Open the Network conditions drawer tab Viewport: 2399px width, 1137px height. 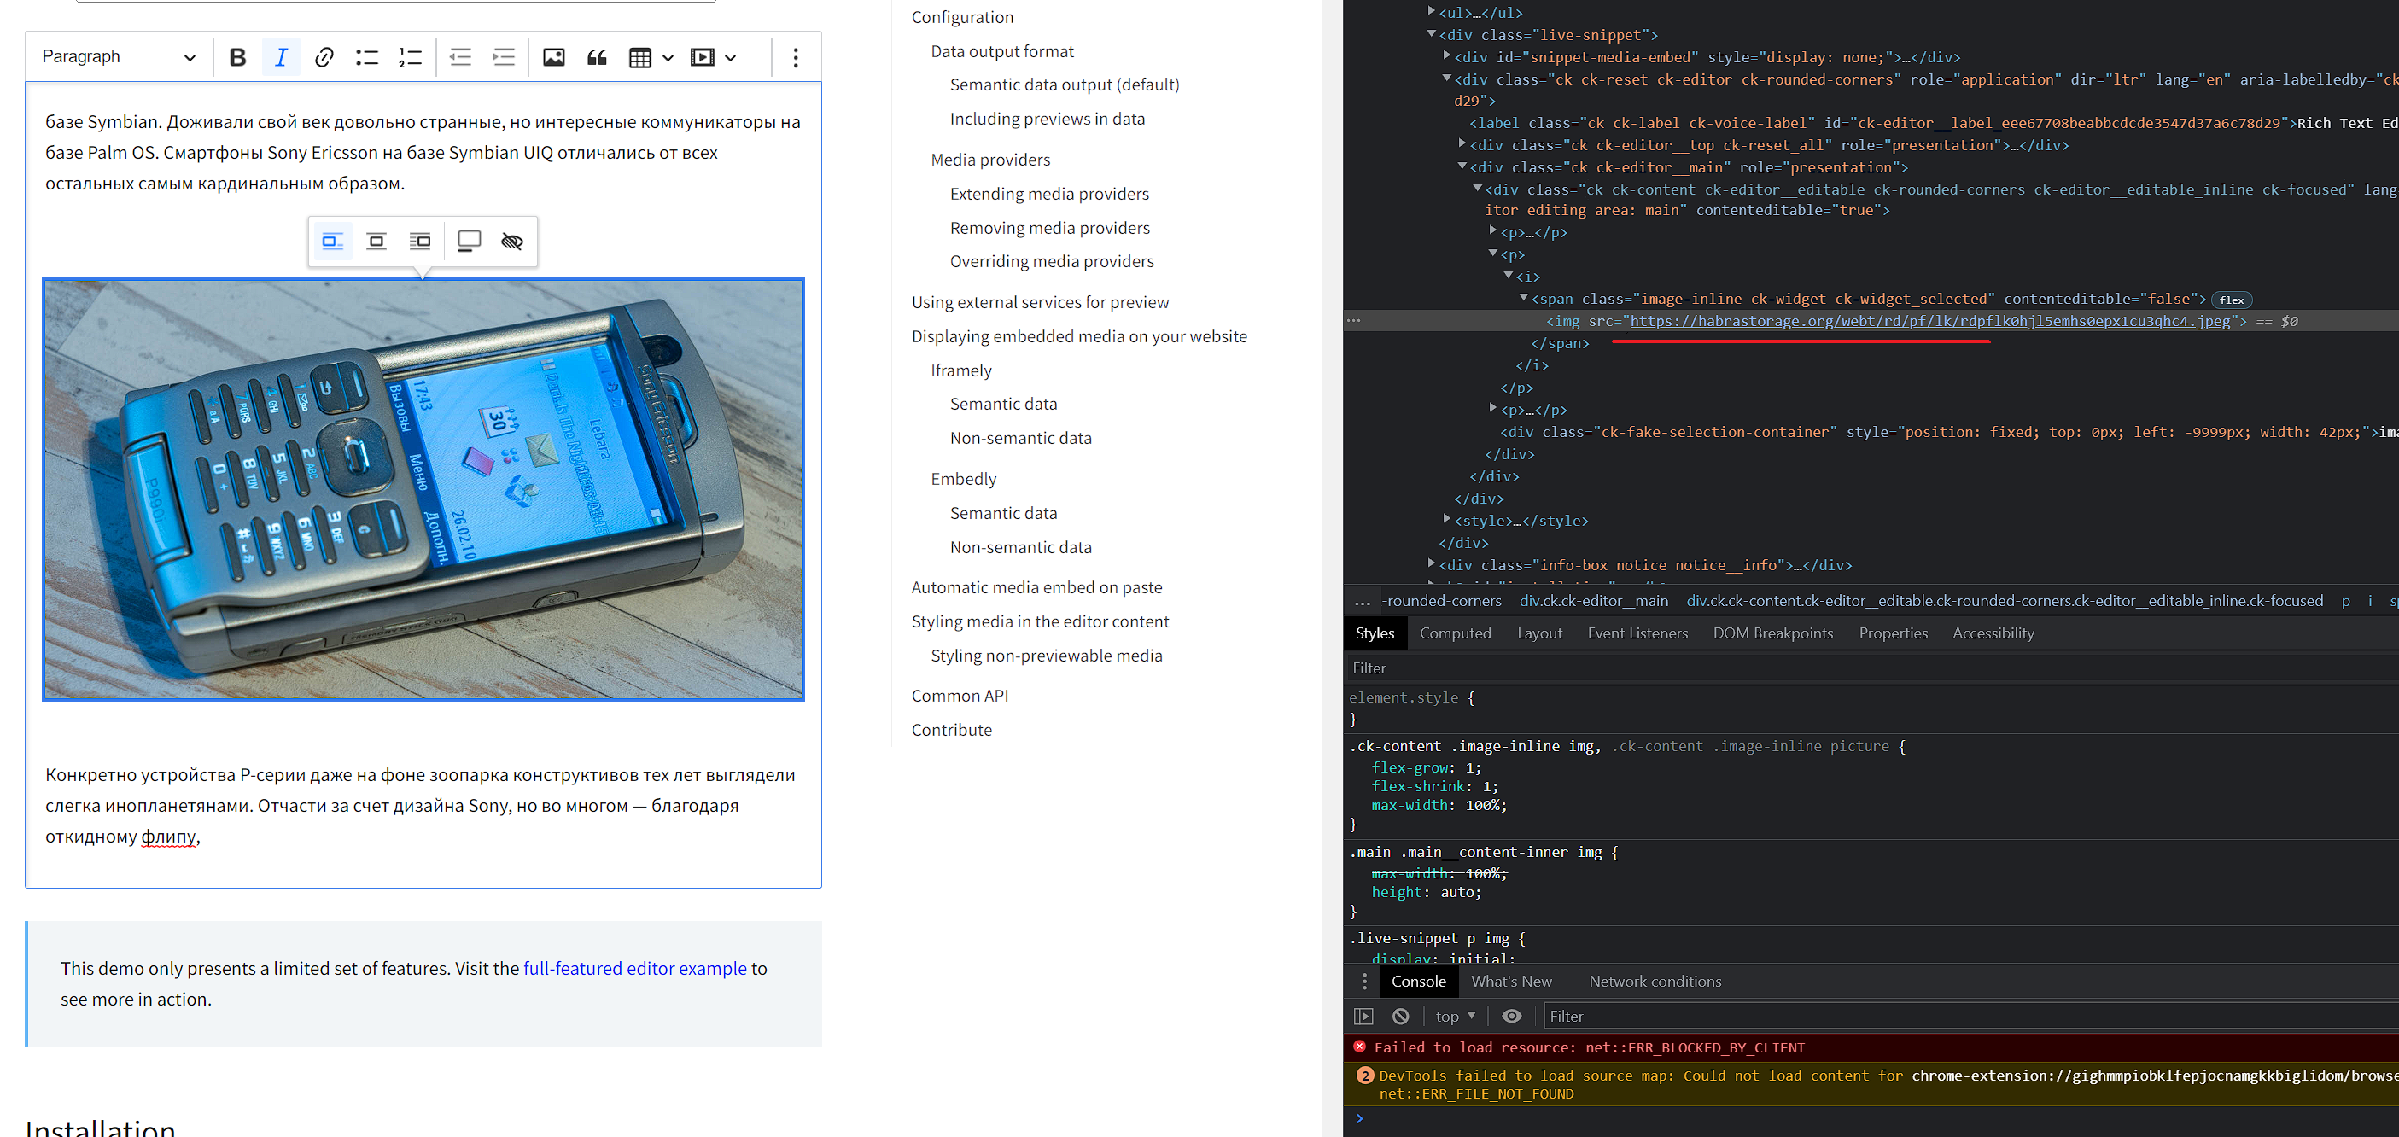coord(1655,982)
